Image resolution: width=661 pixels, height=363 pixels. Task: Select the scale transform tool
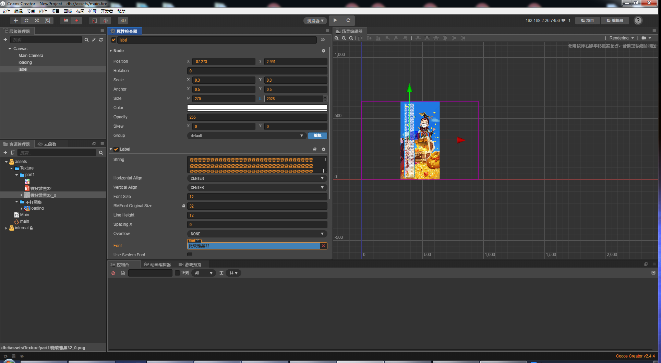[37, 21]
